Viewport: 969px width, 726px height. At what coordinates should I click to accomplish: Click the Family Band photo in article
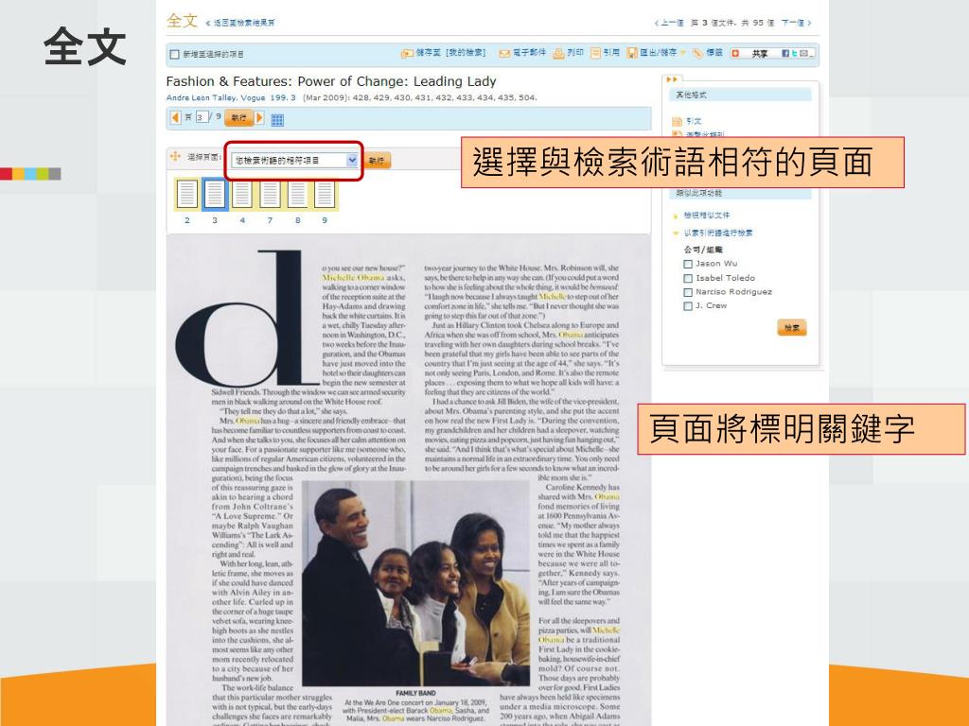[x=415, y=584]
